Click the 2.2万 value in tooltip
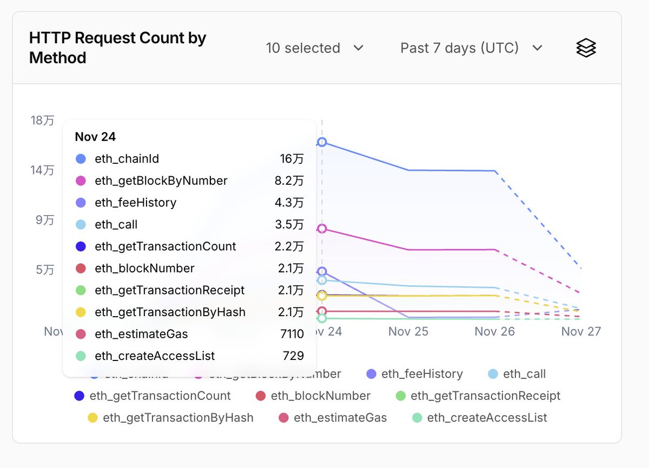 [289, 246]
